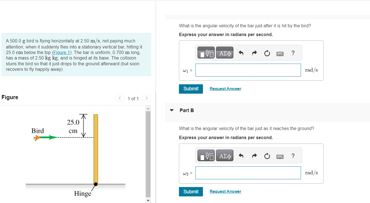Click undo arrow in ω2 toolbar
The image size is (370, 203).
tap(241, 156)
